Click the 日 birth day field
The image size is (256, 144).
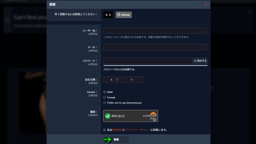tap(121, 79)
